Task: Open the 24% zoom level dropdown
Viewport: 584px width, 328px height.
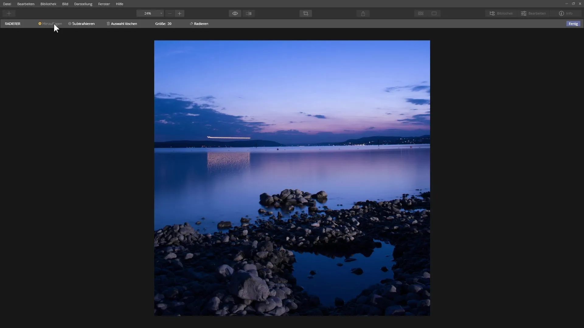Action: [150, 13]
